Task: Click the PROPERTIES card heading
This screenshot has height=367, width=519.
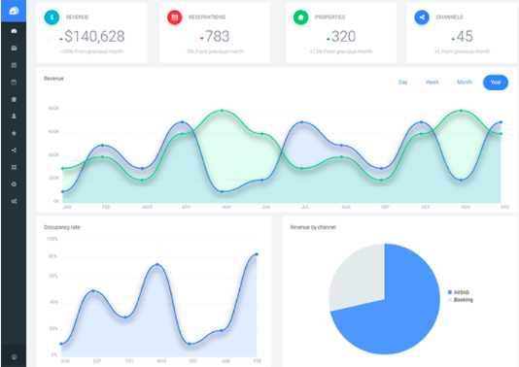Action: [x=330, y=17]
